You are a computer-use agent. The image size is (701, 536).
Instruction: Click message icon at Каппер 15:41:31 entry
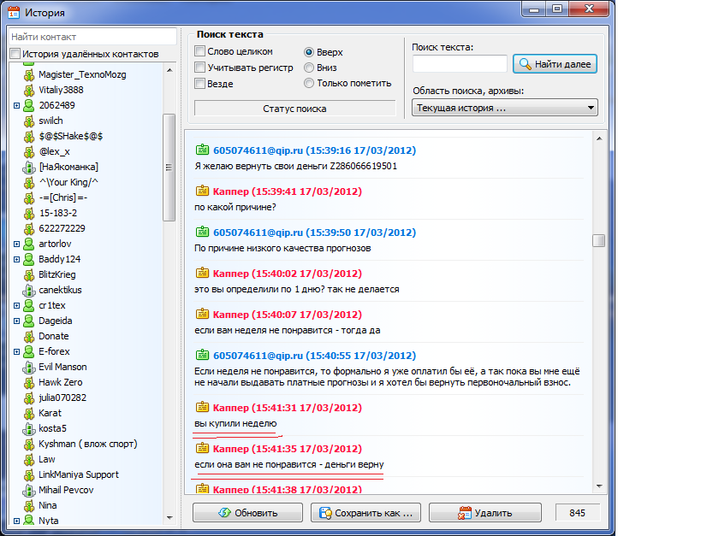click(203, 407)
